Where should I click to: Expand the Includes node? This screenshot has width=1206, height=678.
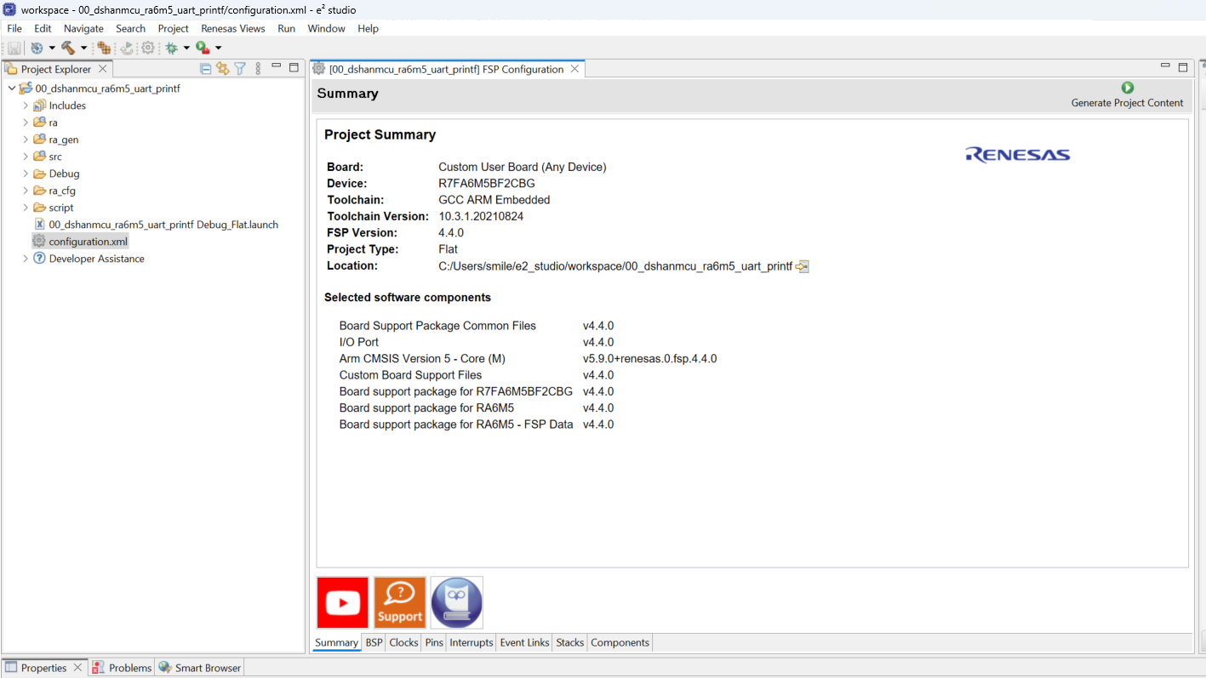point(26,105)
